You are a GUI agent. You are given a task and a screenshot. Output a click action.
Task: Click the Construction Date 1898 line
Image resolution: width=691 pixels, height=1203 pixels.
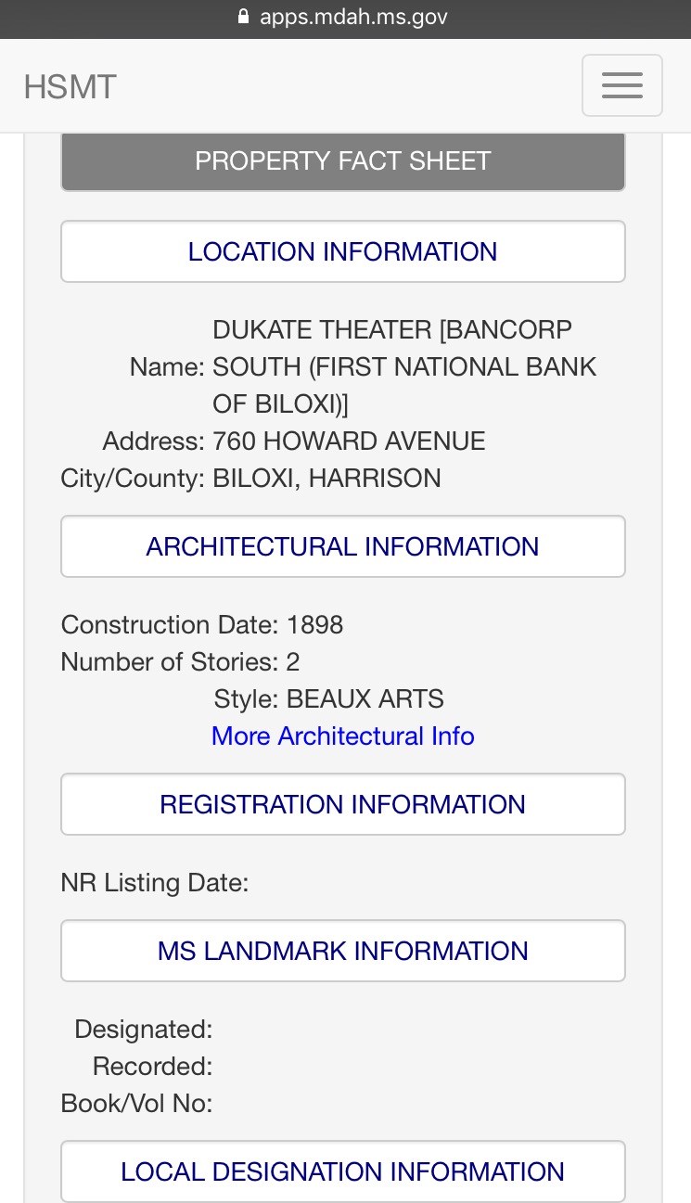tap(202, 624)
